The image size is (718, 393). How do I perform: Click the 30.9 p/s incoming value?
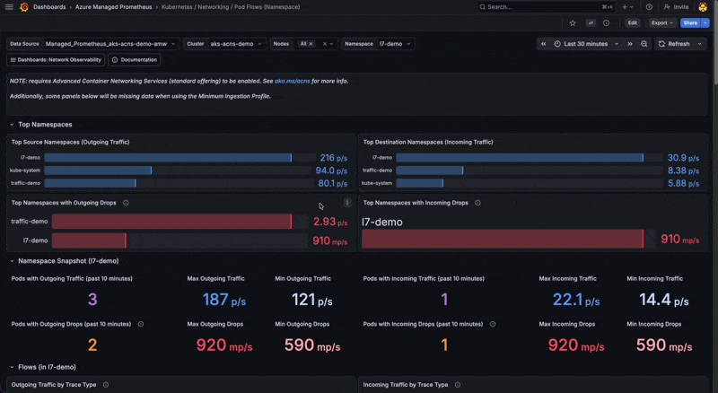point(683,158)
